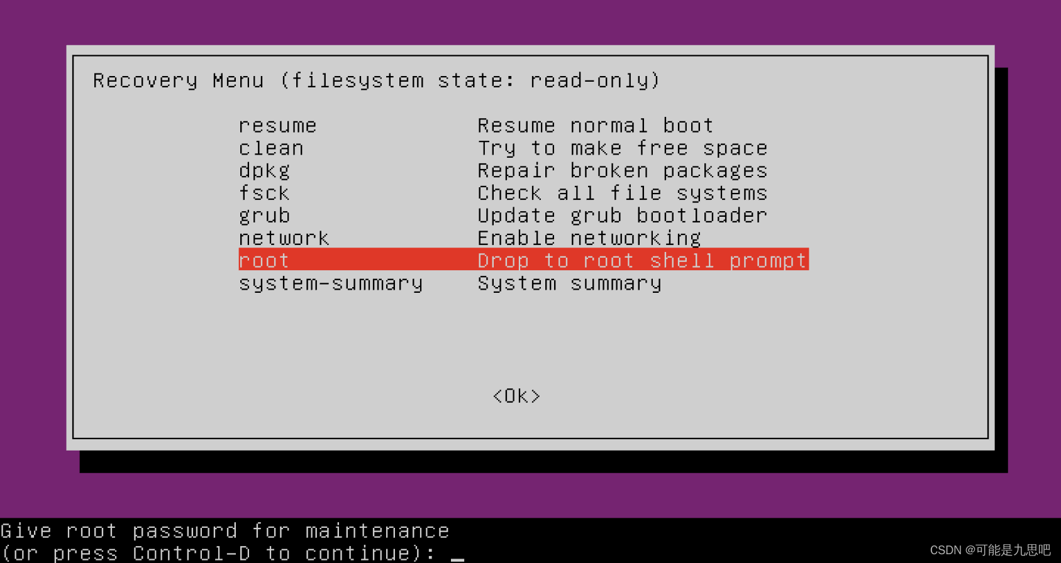Click 'Try to make free space' text
Image resolution: width=1061 pixels, height=563 pixels.
[623, 148]
